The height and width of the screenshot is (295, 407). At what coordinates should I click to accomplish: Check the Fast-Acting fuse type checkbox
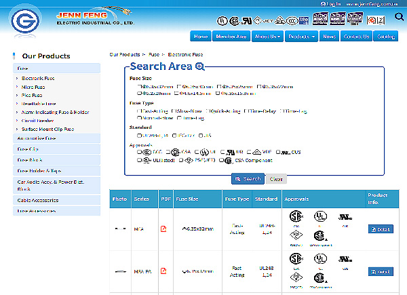coord(139,110)
